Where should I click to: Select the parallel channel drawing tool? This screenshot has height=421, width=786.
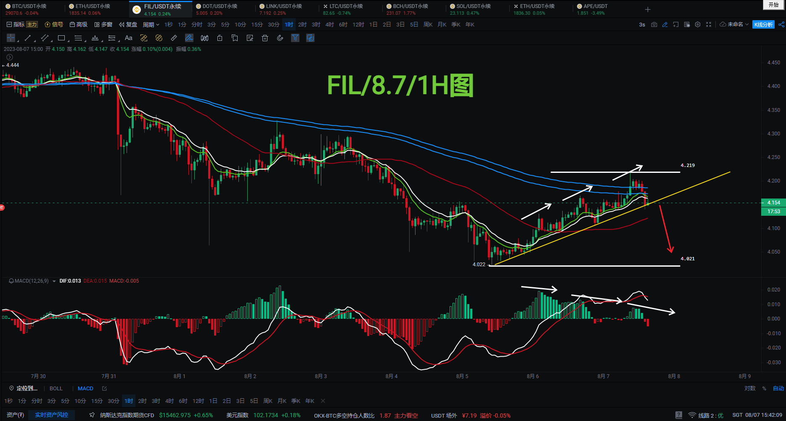[x=45, y=38]
